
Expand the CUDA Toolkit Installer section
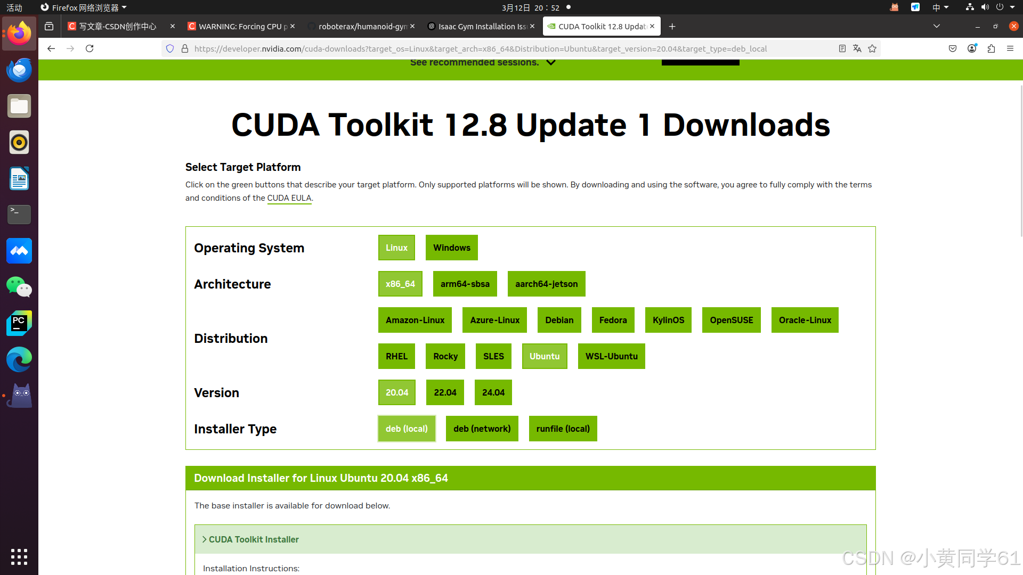point(254,539)
